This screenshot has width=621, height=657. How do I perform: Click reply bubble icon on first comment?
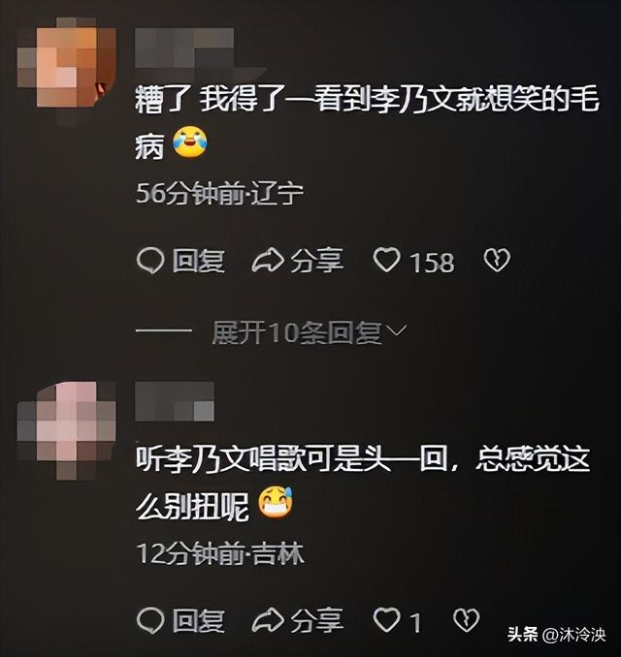point(149,261)
